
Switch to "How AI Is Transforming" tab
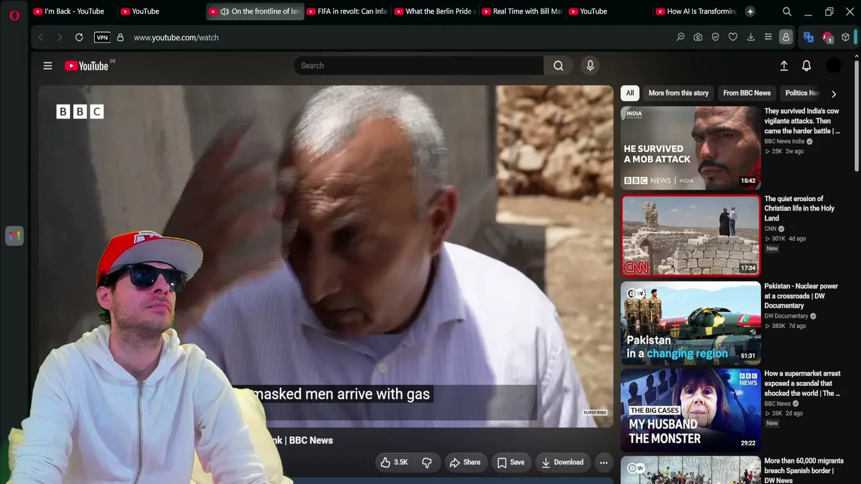[696, 11]
